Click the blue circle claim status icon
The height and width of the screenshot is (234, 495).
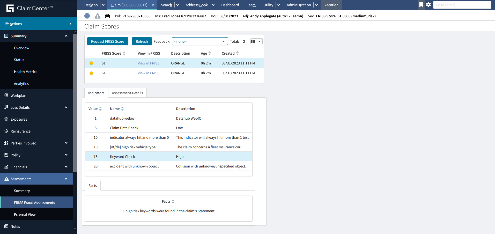(87, 16)
